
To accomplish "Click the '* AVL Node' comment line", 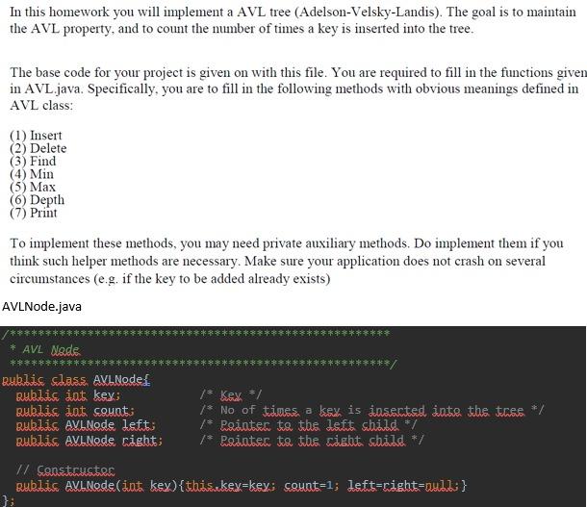I will (x=45, y=349).
